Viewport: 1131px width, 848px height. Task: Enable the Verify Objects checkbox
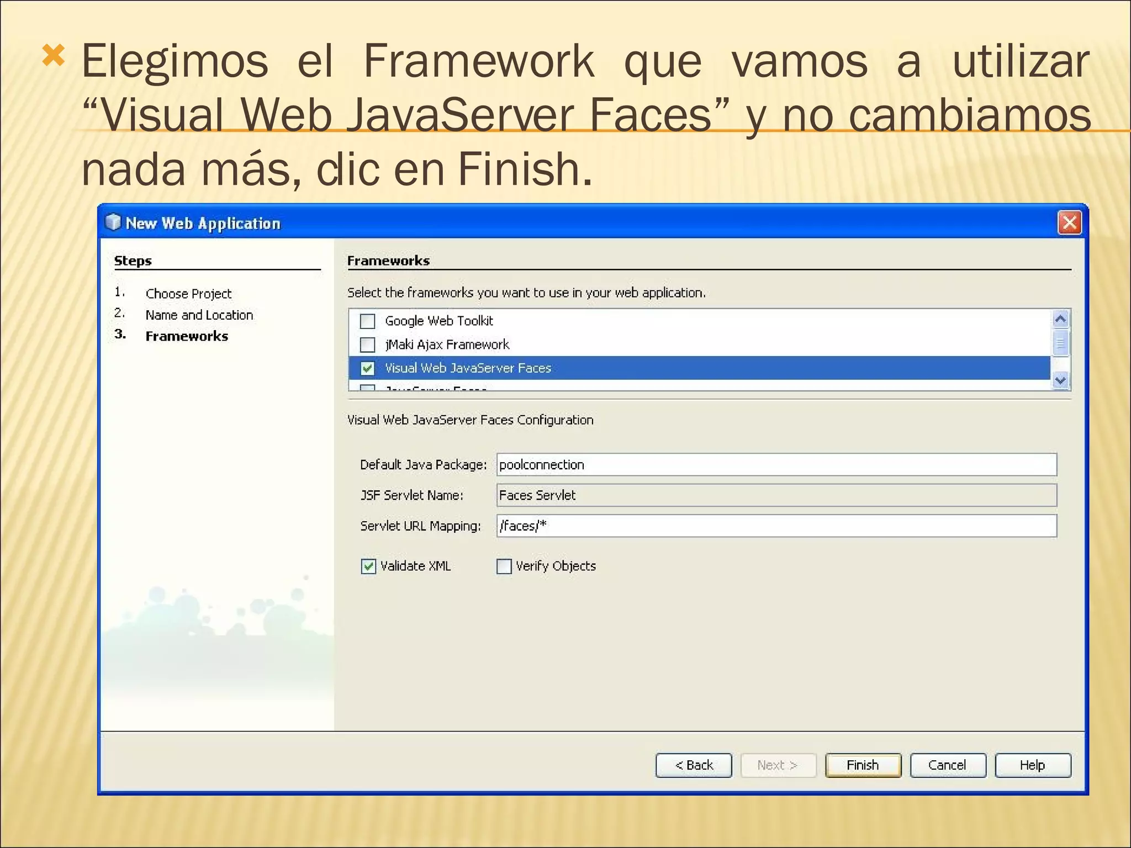tap(504, 566)
